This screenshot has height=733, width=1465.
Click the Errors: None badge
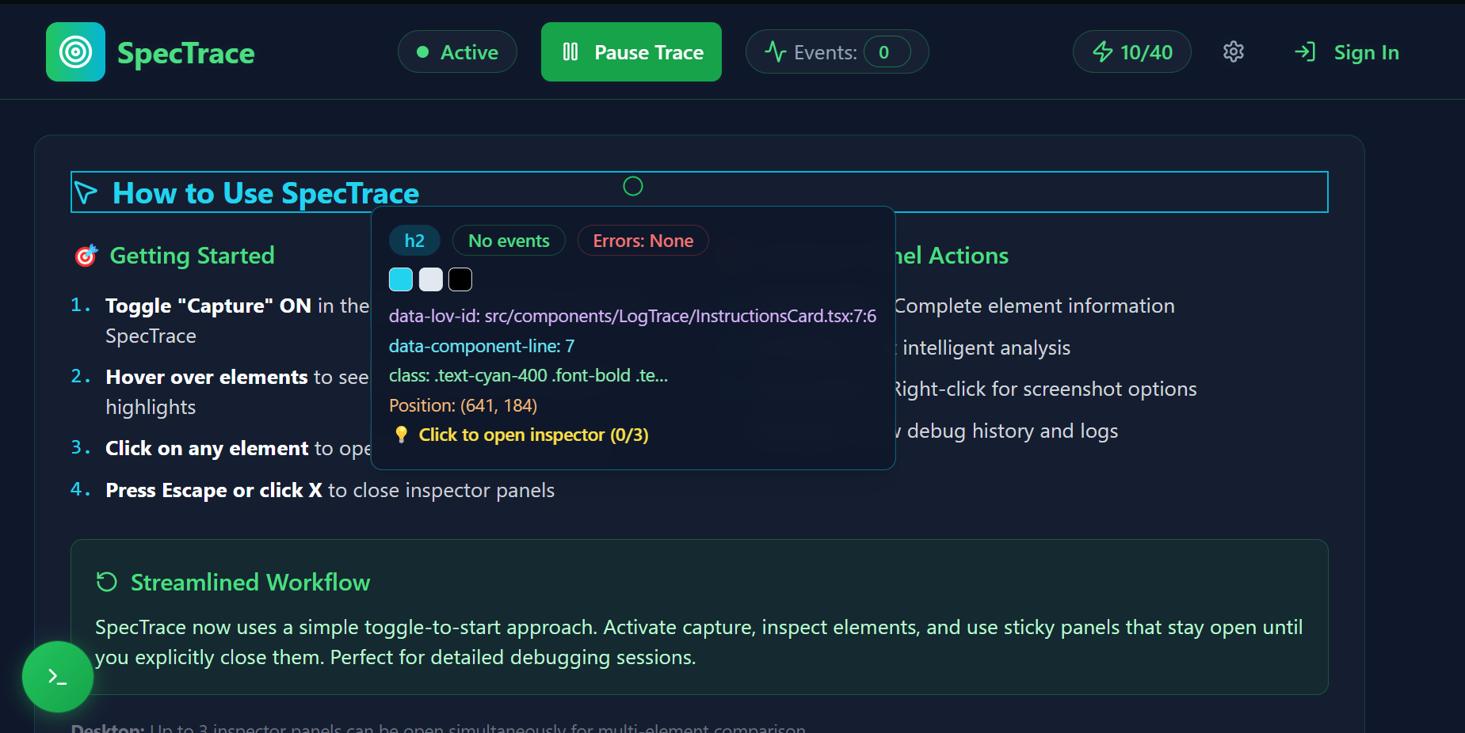(x=643, y=241)
